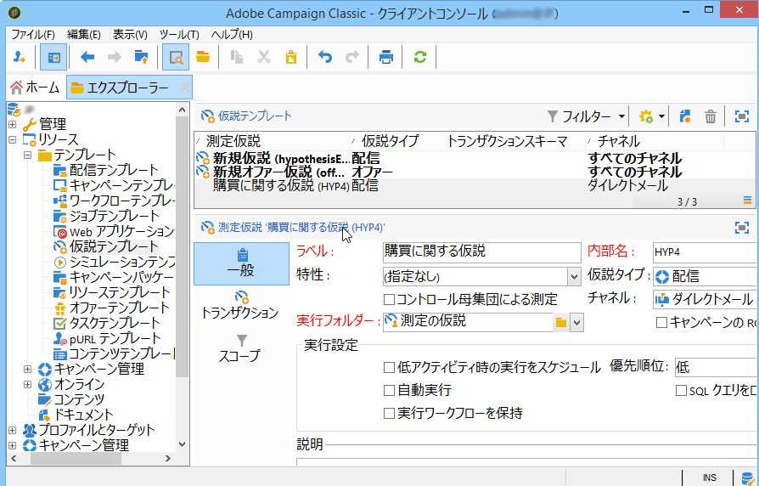Open the 特性 dropdown arrow
This screenshot has width=759, height=486.
point(574,277)
